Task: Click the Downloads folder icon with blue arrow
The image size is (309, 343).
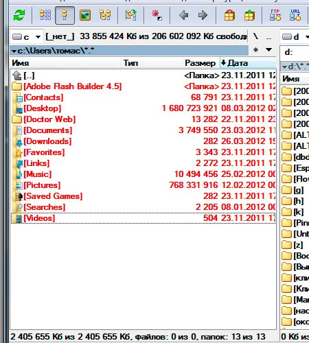Action: [x=17, y=141]
